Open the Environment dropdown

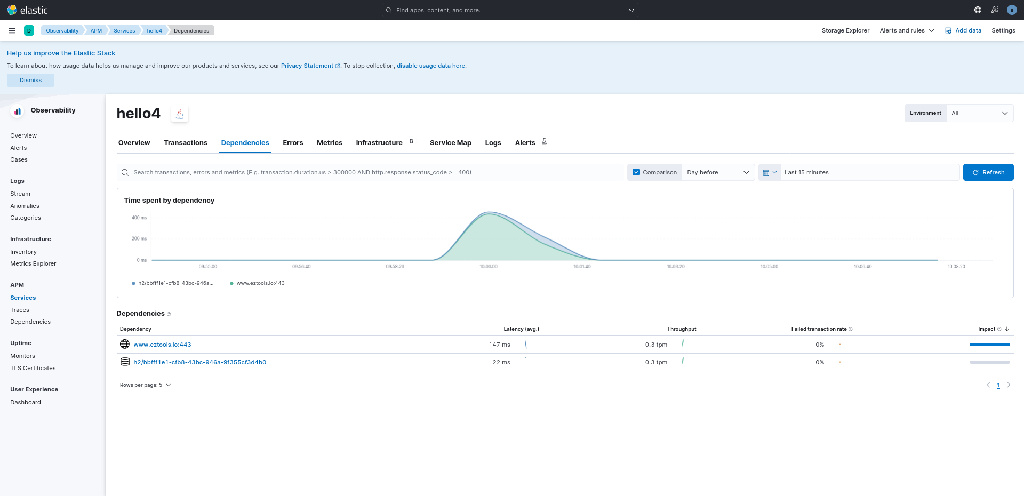click(x=980, y=113)
